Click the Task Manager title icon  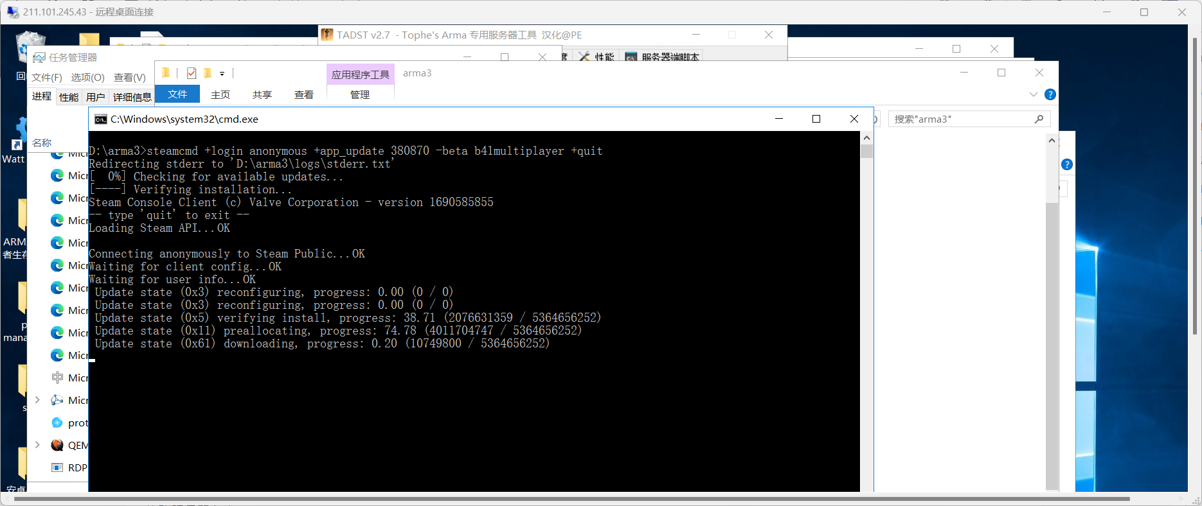pyautogui.click(x=39, y=58)
